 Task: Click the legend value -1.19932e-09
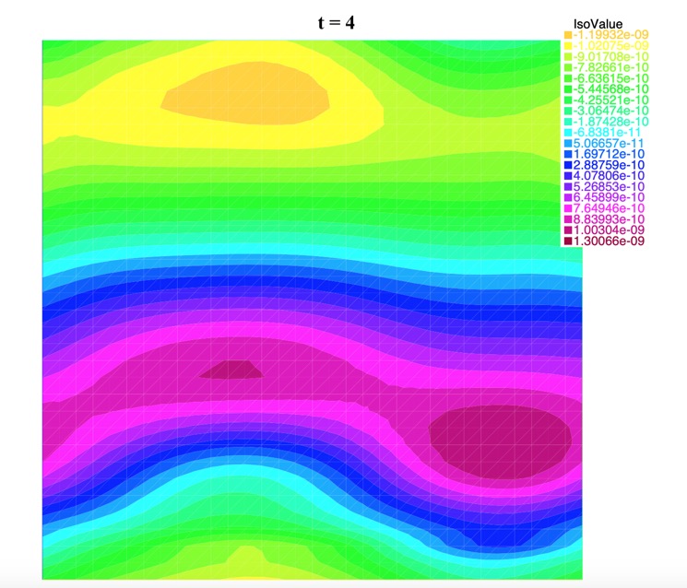610,35
